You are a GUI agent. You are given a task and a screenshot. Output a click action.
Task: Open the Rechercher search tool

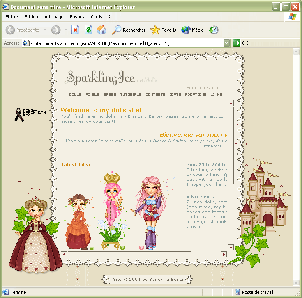pos(129,30)
